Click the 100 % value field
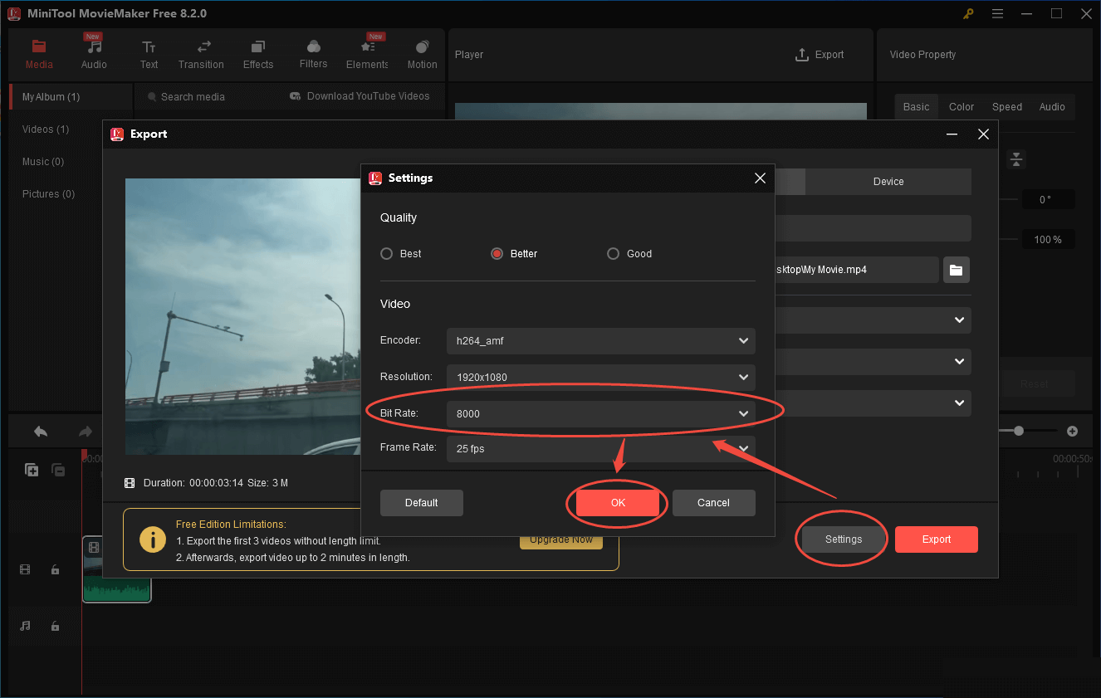Viewport: 1101px width, 698px height. (x=1047, y=240)
